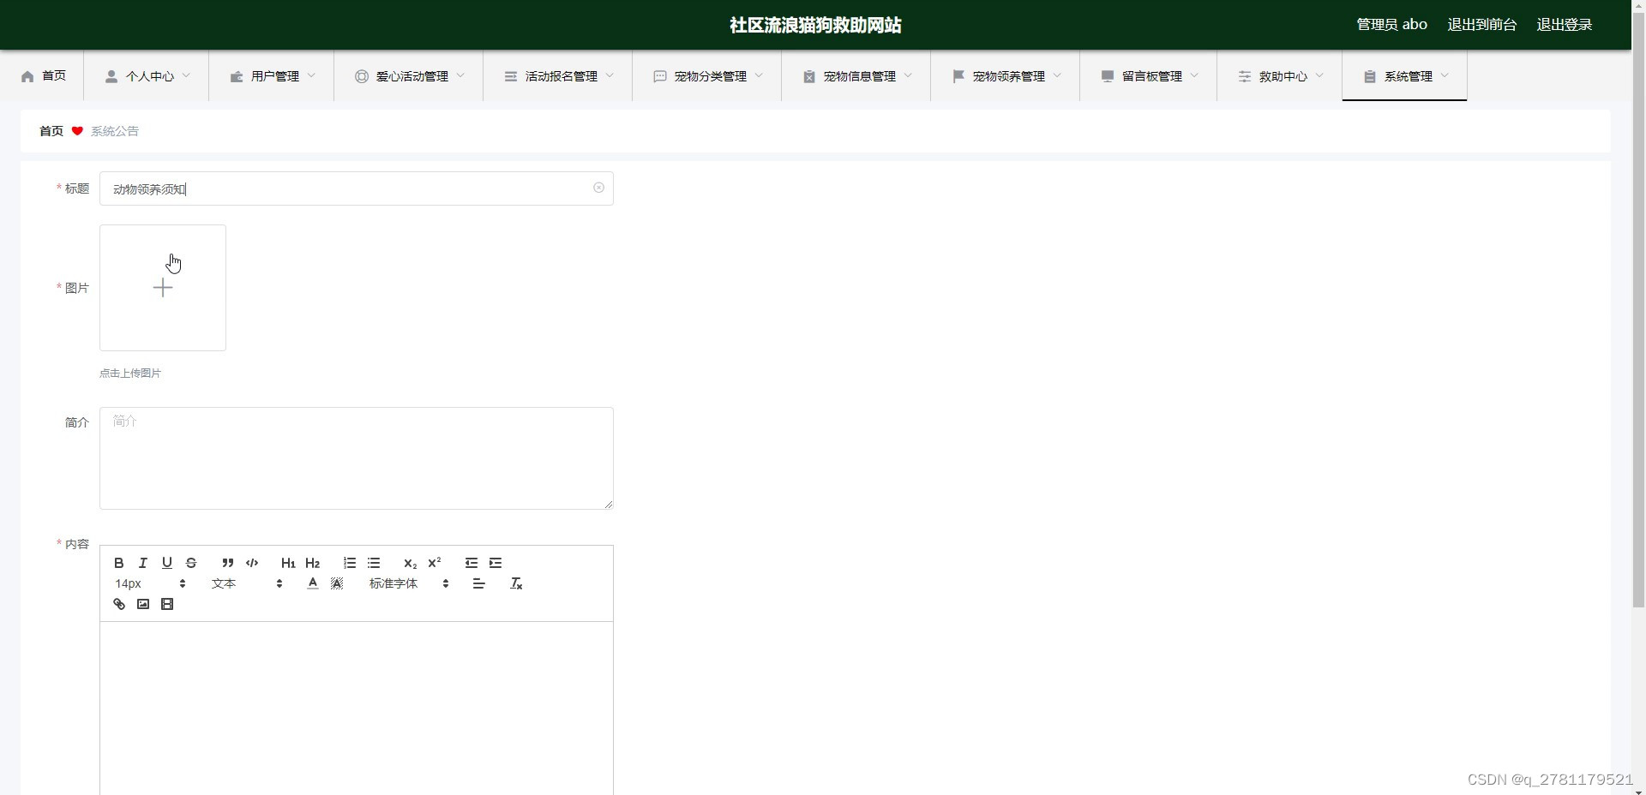Open the text background color picker
This screenshot has width=1646, height=795.
(x=337, y=583)
